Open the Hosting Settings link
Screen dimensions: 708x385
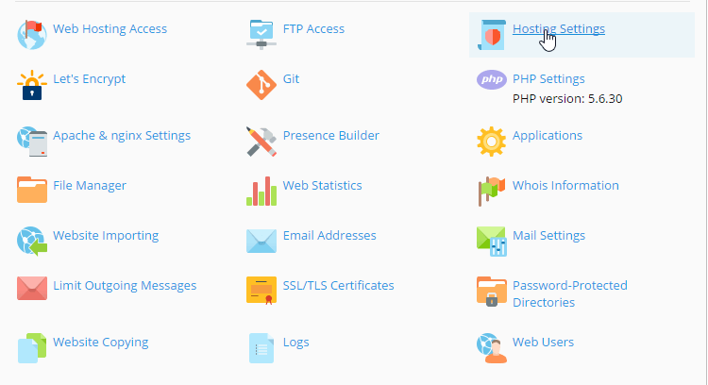[559, 29]
